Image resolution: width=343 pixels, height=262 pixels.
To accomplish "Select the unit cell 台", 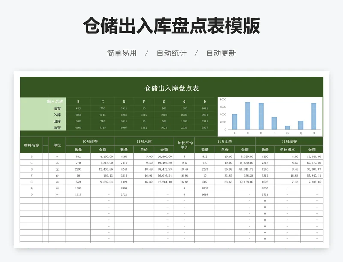I will (57, 175).
